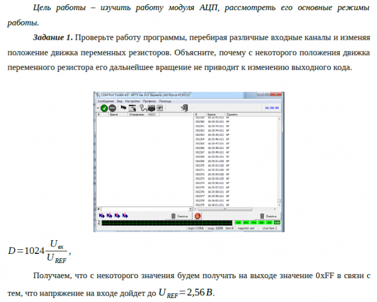The height and width of the screenshot is (302, 377).
Task: Open the Сообщение menu
Action: (106, 101)
